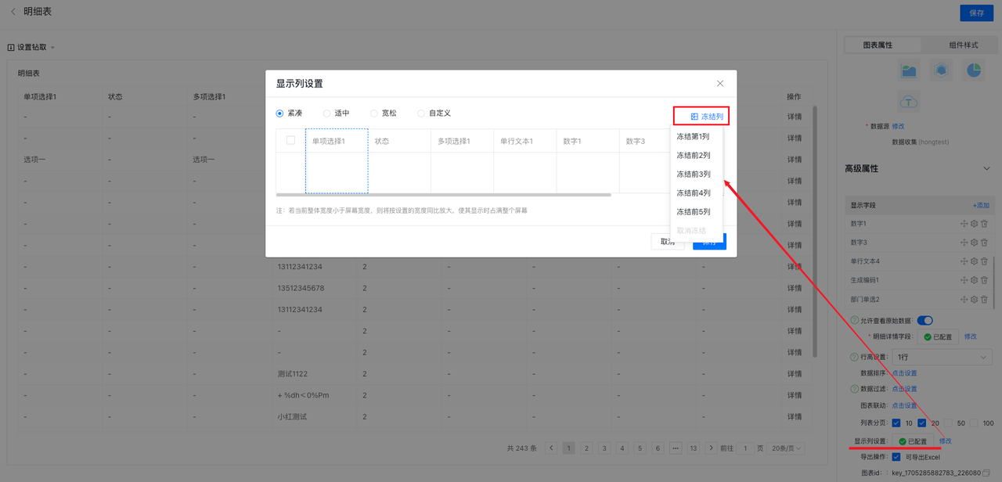Image resolution: width=1002 pixels, height=482 pixels.
Task: Open settings gear for 单行文本4 field
Action: tap(975, 261)
